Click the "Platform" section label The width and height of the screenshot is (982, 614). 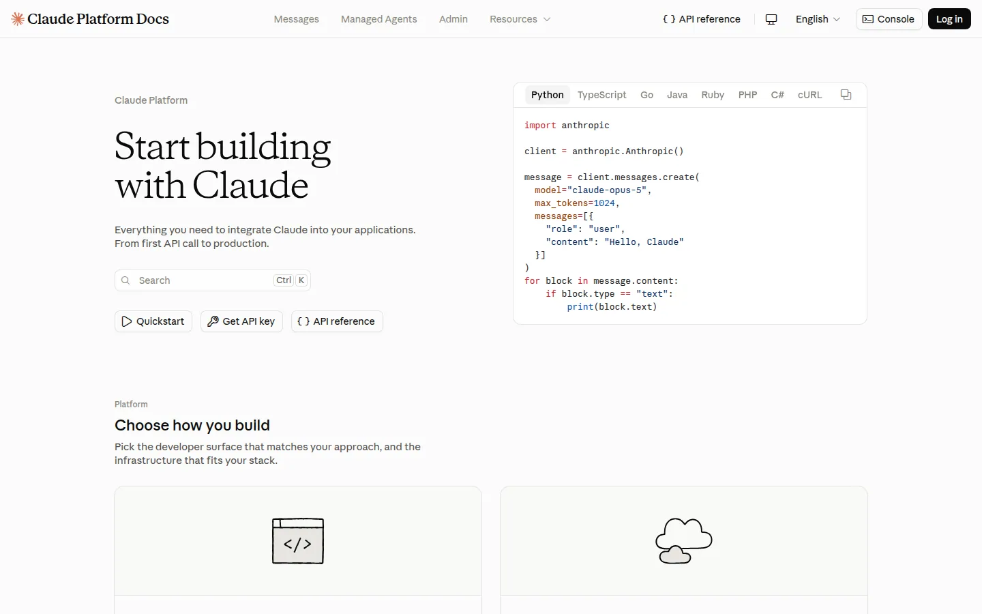coord(131,405)
